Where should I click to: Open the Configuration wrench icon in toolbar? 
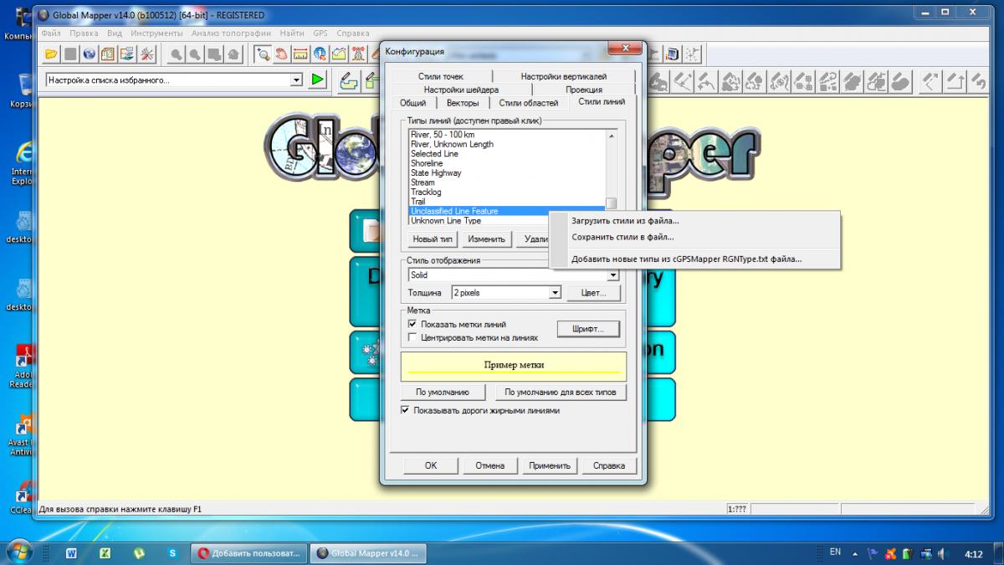(x=147, y=54)
